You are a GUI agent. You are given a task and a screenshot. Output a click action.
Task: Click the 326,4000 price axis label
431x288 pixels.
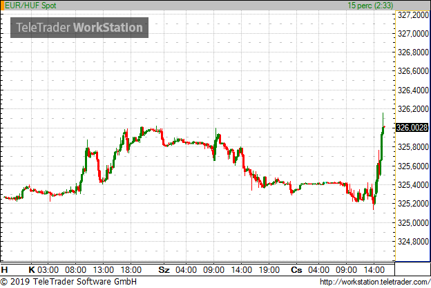[413, 90]
